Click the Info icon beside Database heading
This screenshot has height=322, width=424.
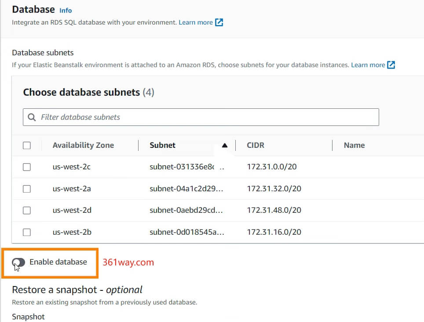click(x=66, y=10)
